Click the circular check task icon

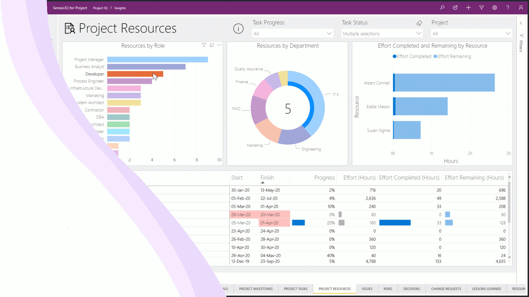click(x=455, y=8)
